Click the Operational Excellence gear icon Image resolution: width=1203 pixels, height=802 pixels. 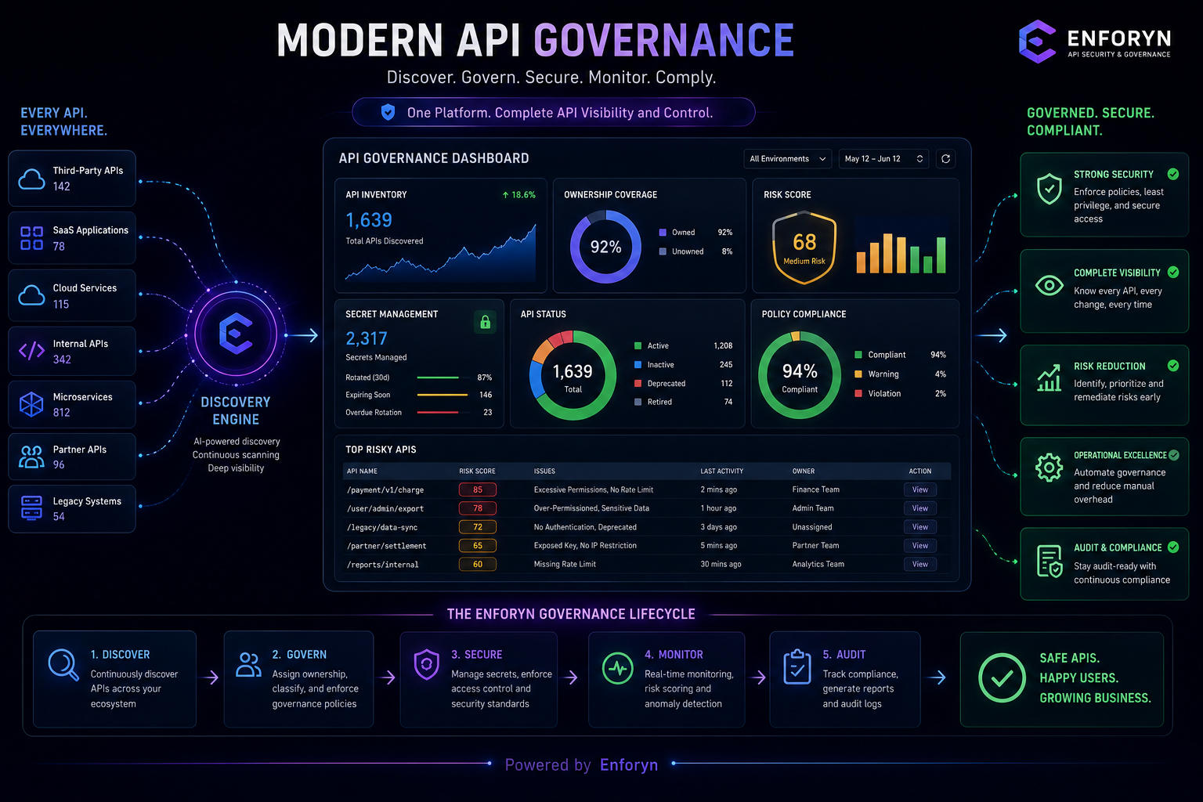click(x=1049, y=468)
